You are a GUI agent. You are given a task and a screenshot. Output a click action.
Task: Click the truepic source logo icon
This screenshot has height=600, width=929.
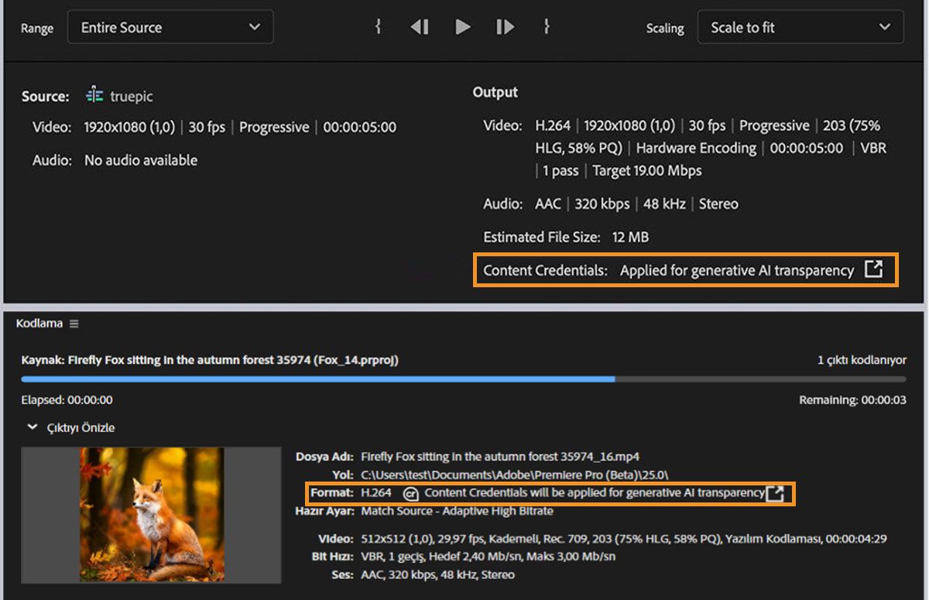tap(94, 96)
